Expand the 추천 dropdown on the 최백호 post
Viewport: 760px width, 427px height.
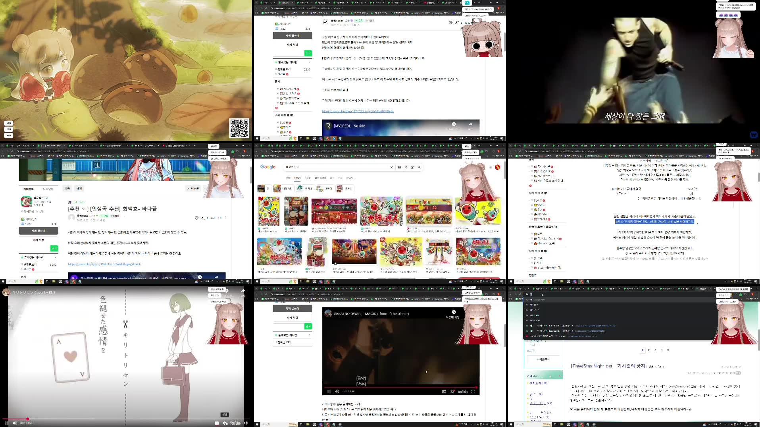point(83,209)
